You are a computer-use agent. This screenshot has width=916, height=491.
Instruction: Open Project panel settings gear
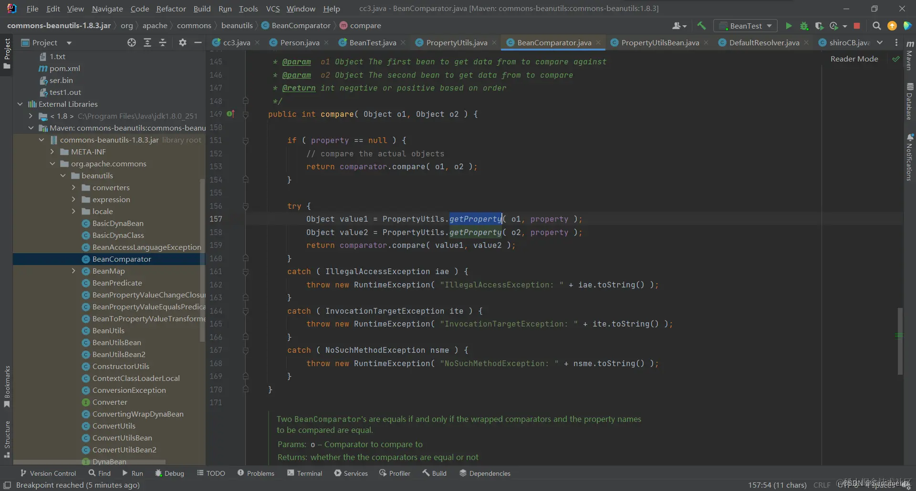point(182,43)
